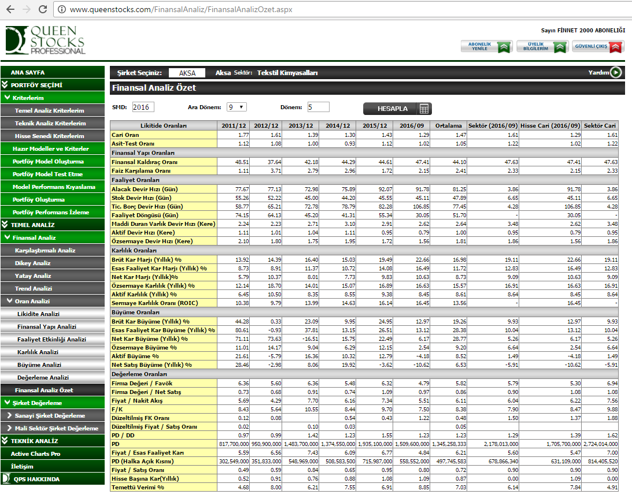
Task: Click the Alacak Devir Hızı (Gün) label
Action: (x=164, y=189)
